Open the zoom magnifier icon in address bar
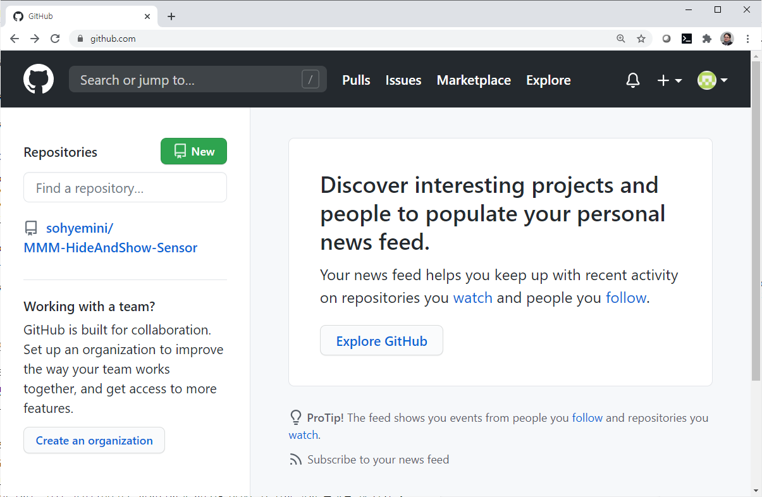762x497 pixels. pos(621,39)
